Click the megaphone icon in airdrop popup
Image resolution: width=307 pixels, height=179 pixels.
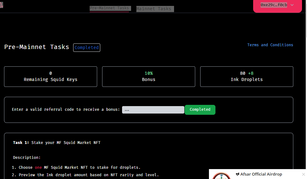click(x=238, y=174)
